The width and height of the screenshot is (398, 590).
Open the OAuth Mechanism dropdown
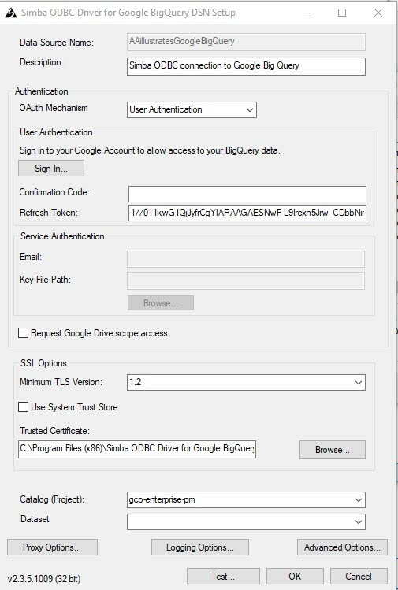(x=192, y=109)
